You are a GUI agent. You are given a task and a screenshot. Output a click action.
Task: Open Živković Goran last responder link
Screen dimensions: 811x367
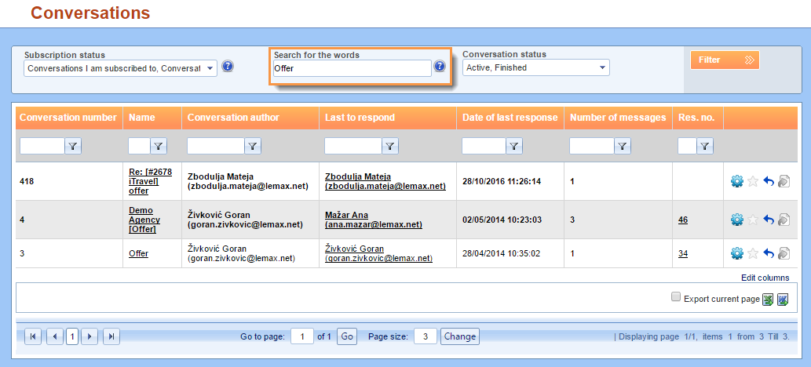(x=378, y=253)
